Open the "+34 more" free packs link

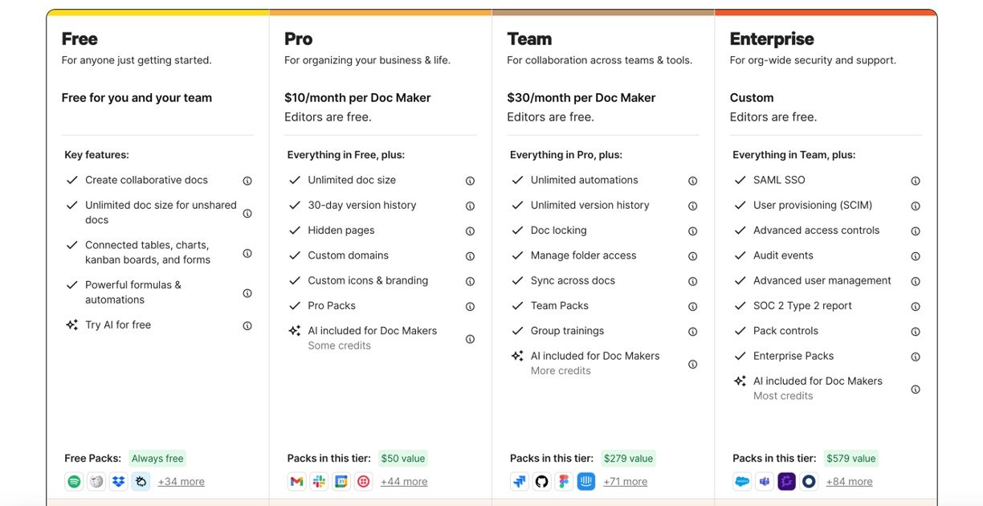click(181, 482)
